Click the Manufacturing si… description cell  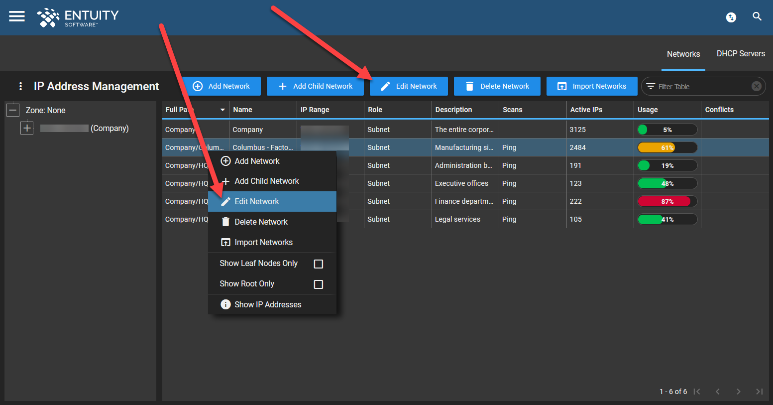point(465,147)
